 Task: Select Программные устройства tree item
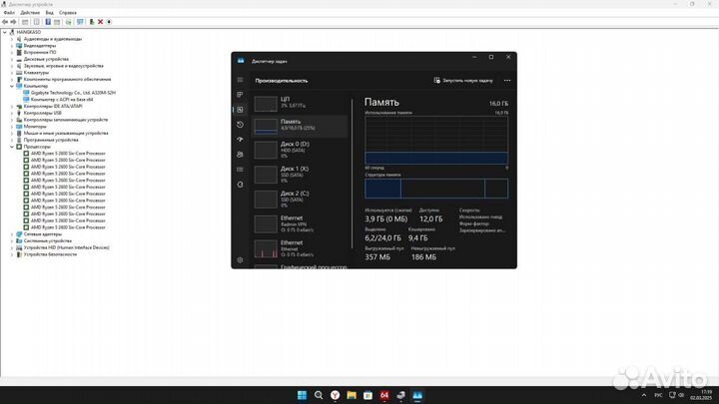point(51,140)
